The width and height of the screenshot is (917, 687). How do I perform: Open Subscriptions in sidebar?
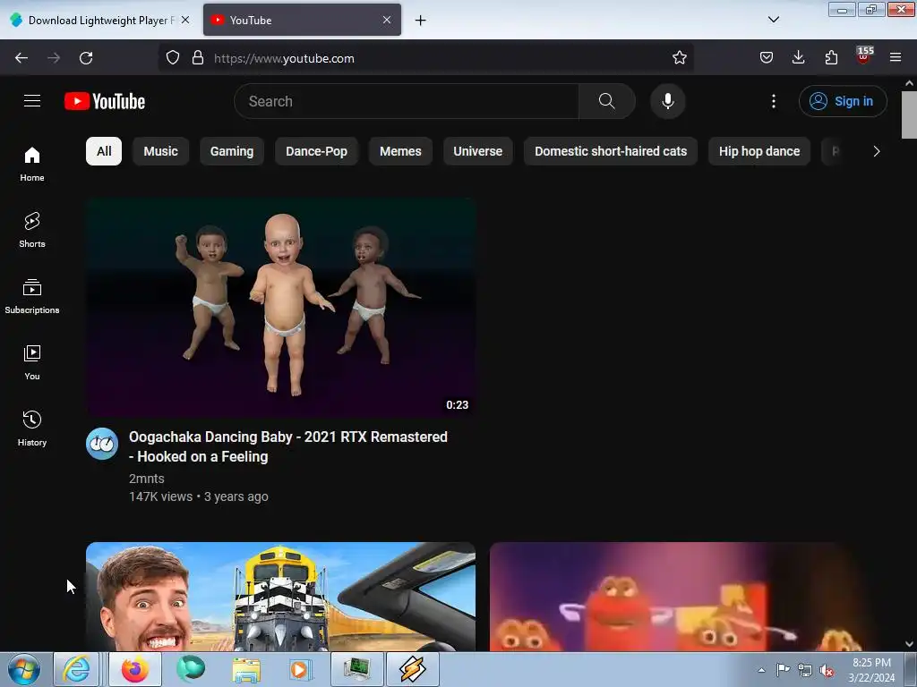(x=32, y=296)
